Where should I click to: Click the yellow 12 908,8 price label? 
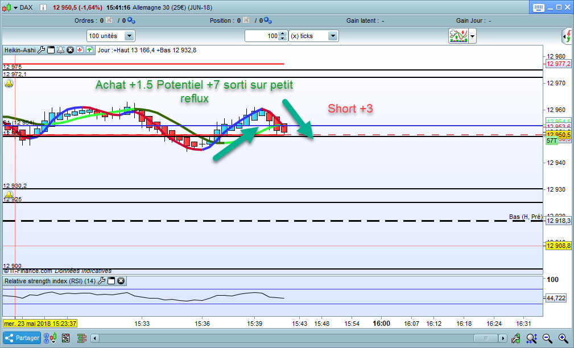click(558, 246)
